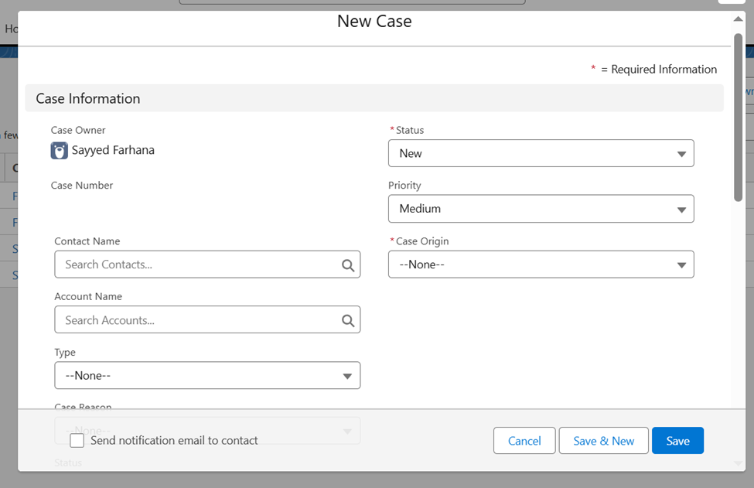Image resolution: width=754 pixels, height=488 pixels.
Task: Click the Contact Name search magnifier icon
Action: tap(348, 265)
